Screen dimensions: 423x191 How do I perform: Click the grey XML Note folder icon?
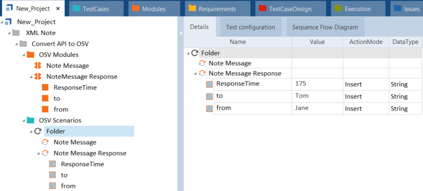16,33
